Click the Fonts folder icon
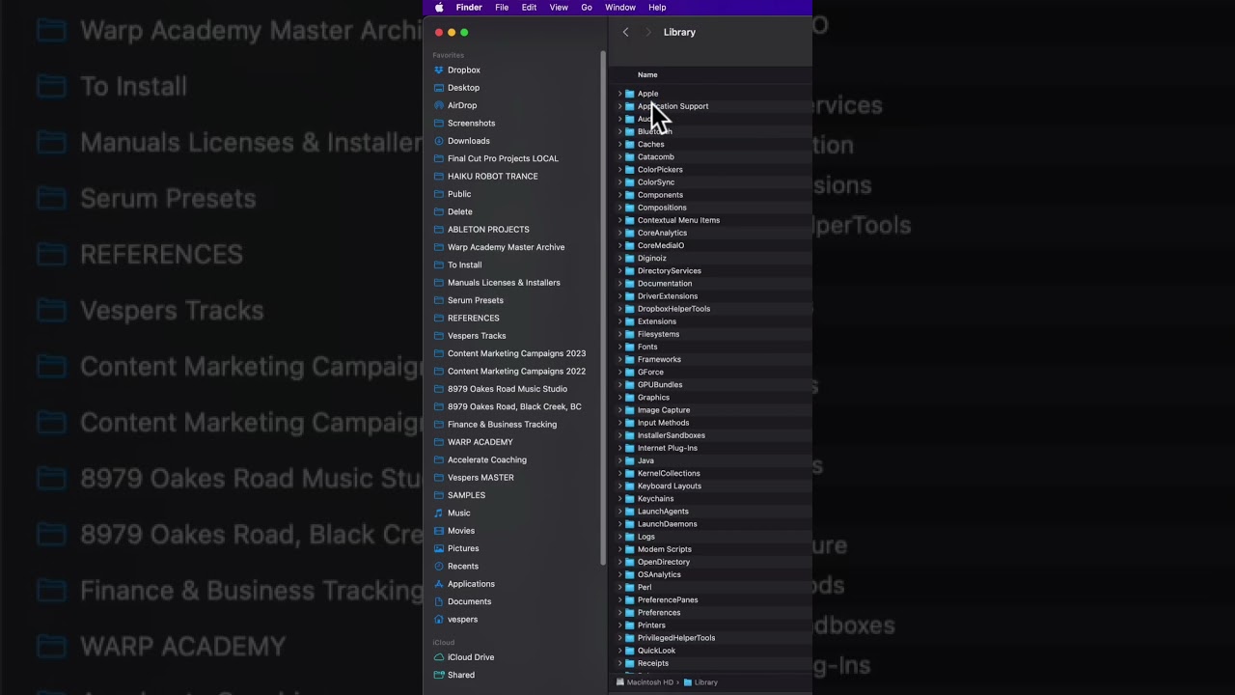 point(630,347)
